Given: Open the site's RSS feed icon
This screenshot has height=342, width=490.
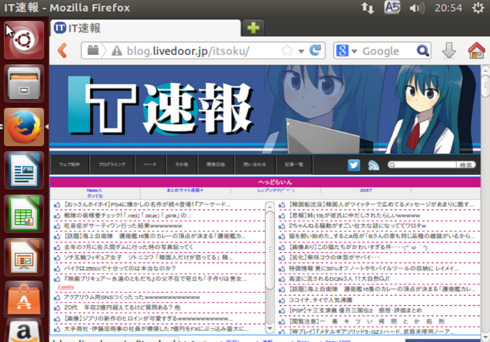Looking at the screenshot, I should [x=374, y=165].
